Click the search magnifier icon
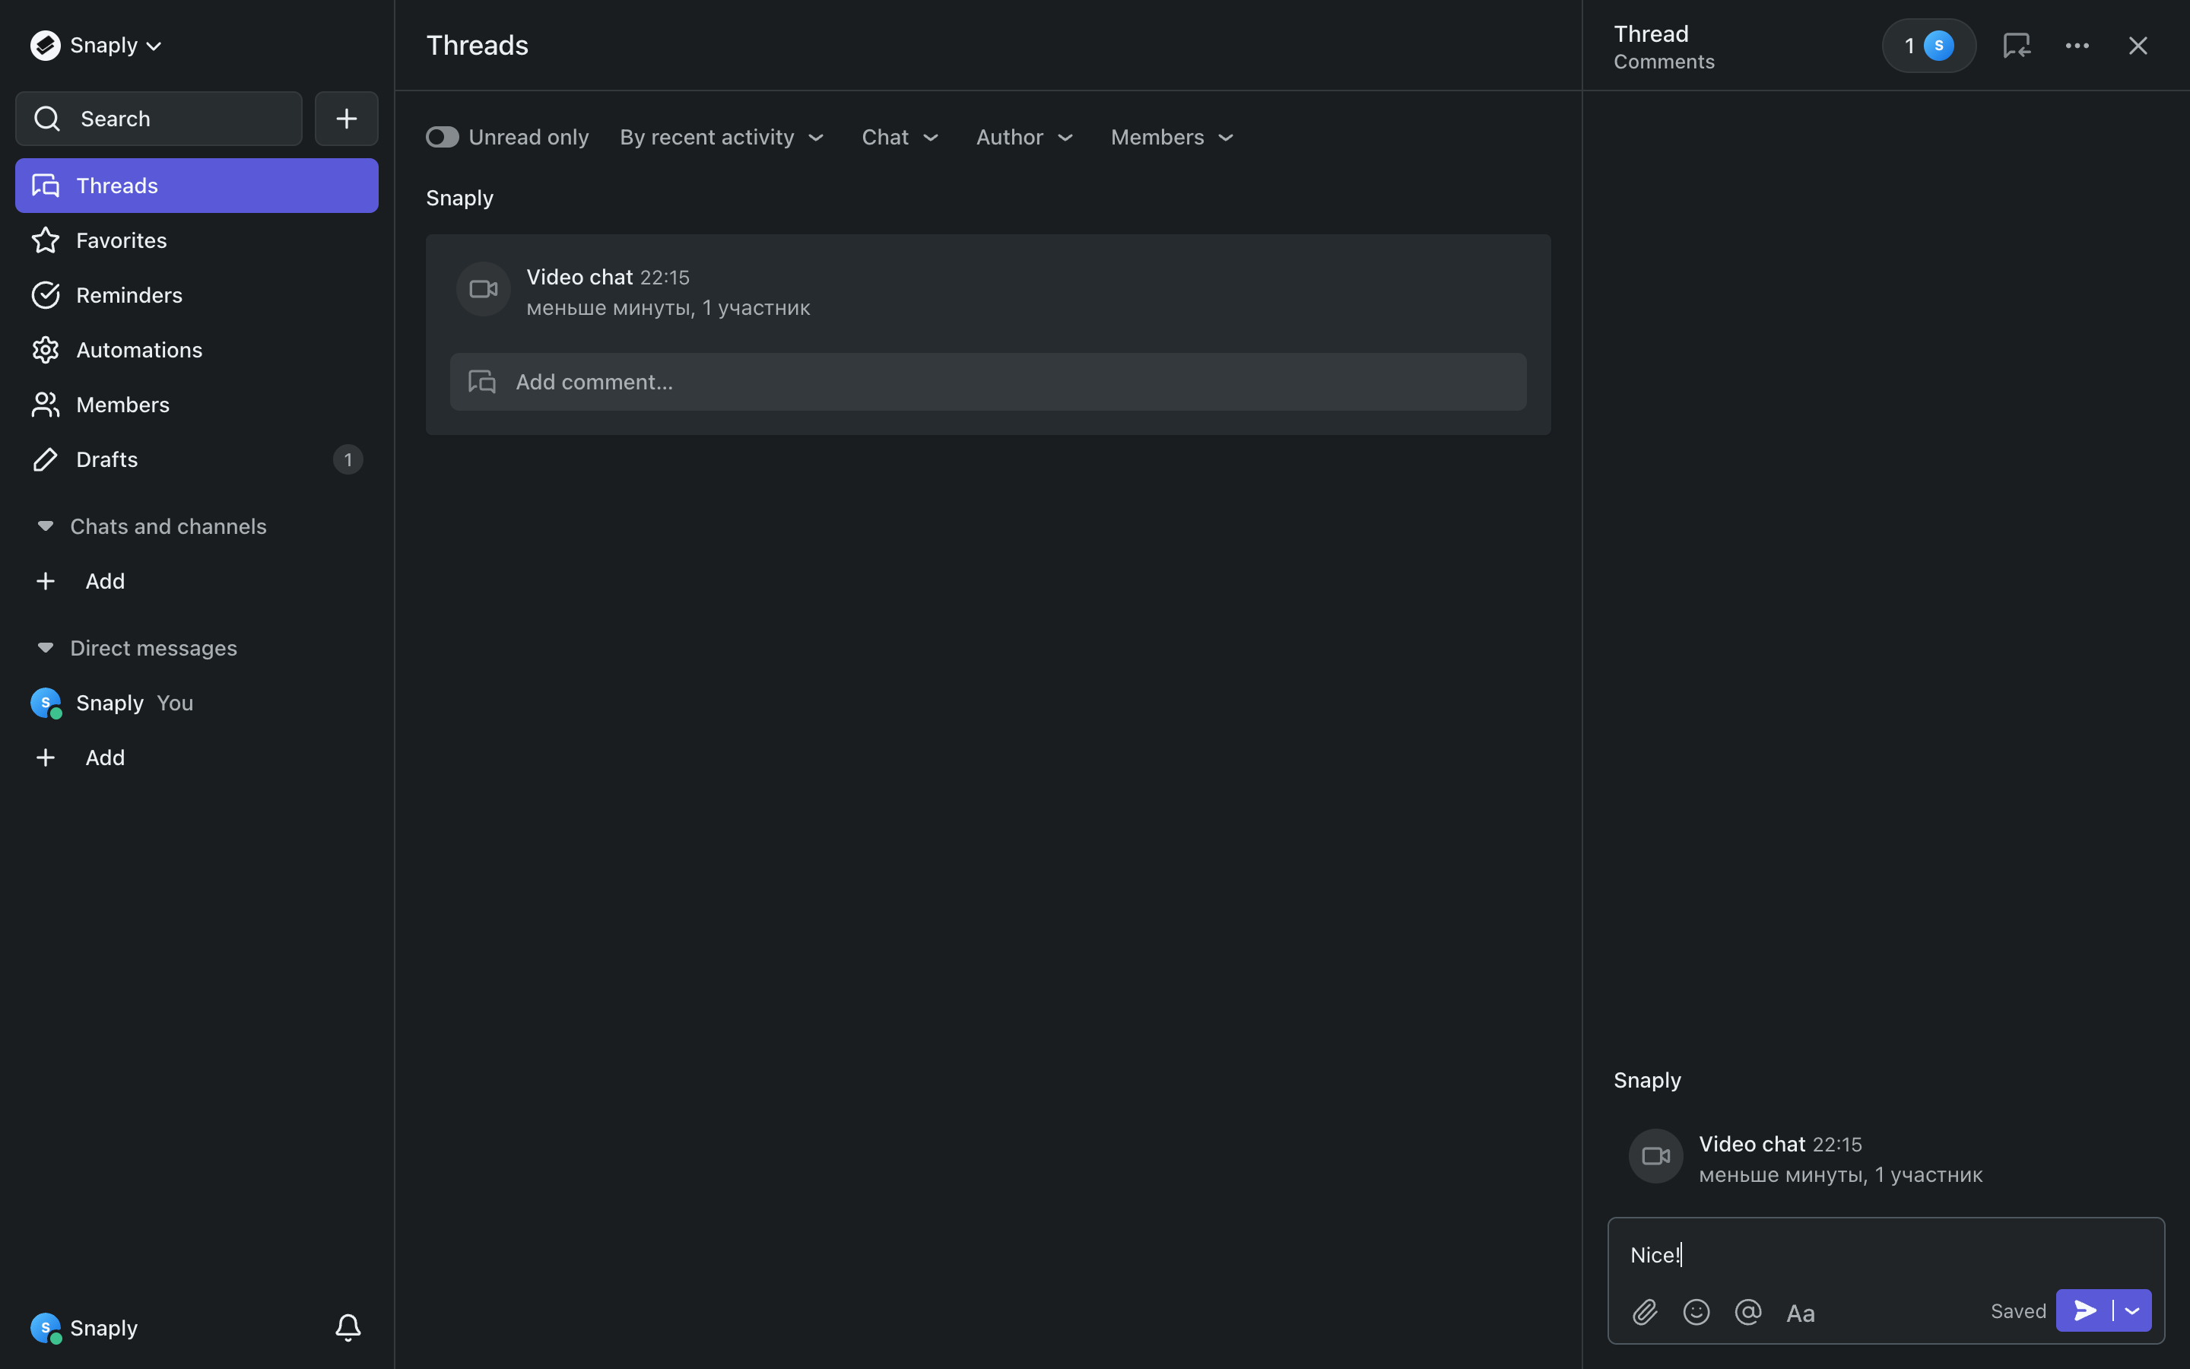Image resolution: width=2190 pixels, height=1369 pixels. pyautogui.click(x=47, y=119)
